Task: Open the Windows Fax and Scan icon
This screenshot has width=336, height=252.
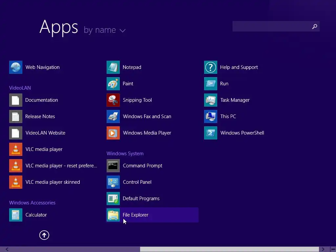Action: coord(113,116)
